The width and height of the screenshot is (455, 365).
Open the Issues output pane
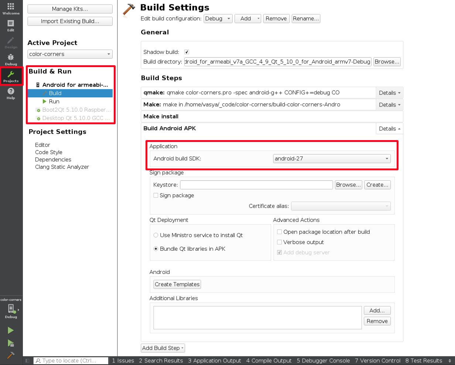tap(123, 361)
